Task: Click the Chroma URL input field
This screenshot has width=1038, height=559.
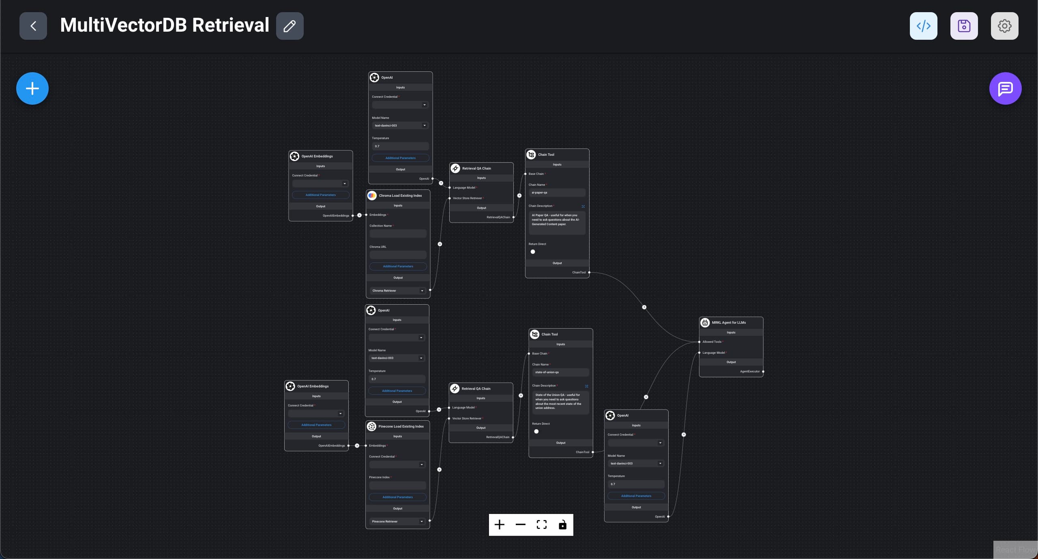Action: tap(398, 255)
